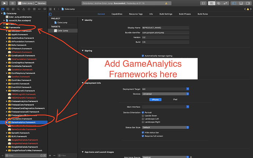
Task: Open the Devices dropdown
Action: (x=165, y=94)
